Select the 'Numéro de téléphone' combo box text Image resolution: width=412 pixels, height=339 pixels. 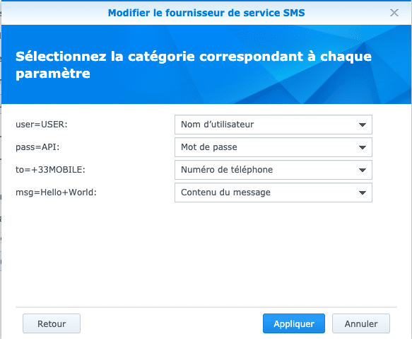click(227, 170)
